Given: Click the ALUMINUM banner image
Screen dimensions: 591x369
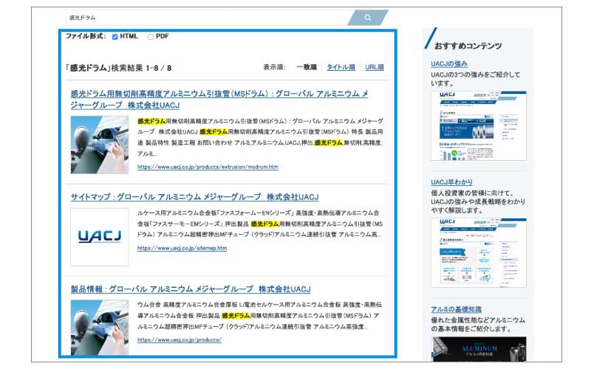Looking at the screenshot, I should pyautogui.click(x=479, y=349).
